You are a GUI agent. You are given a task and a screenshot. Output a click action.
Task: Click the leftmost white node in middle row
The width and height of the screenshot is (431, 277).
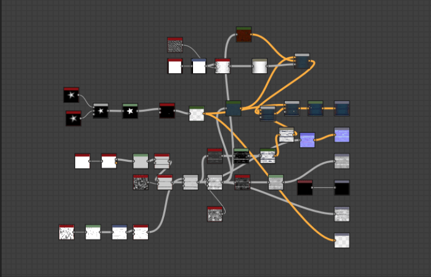point(82,161)
